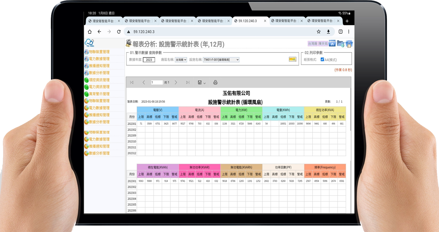Go to previous report page
The image size is (439, 232).
pos(144,82)
